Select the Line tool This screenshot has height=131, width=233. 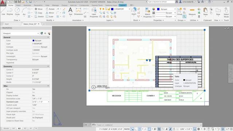click(x=3, y=11)
